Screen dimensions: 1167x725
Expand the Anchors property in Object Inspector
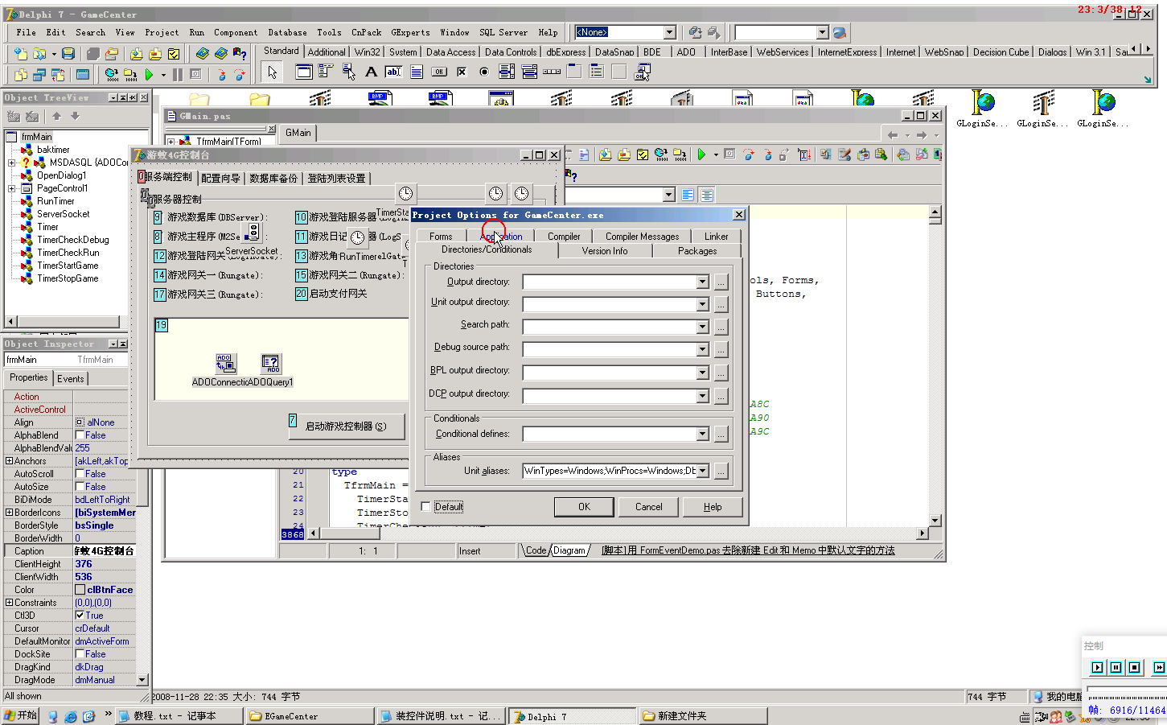(x=9, y=461)
